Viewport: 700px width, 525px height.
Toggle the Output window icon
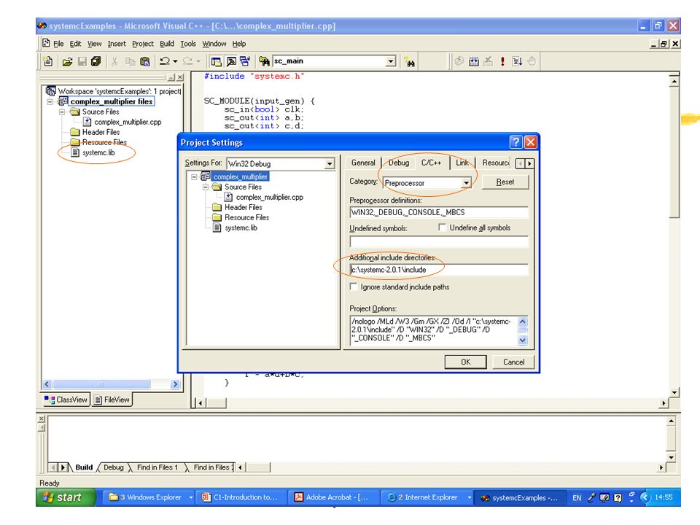point(231,61)
